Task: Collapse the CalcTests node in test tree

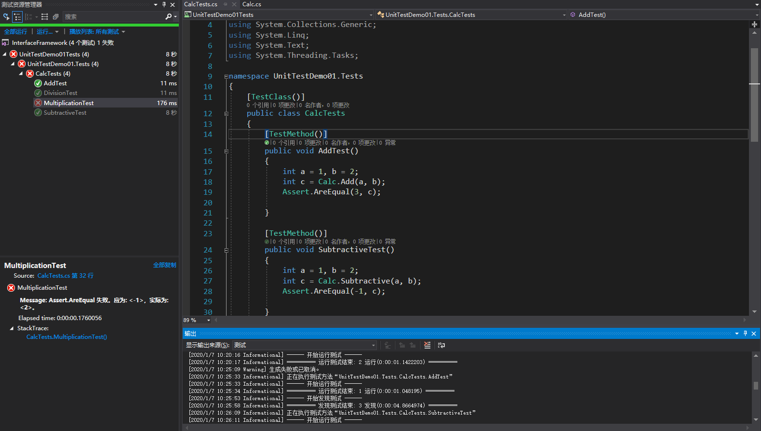Action: 21,74
